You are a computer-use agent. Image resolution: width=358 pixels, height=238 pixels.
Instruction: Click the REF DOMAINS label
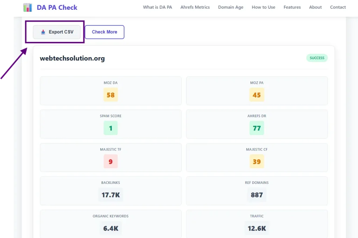(257, 183)
